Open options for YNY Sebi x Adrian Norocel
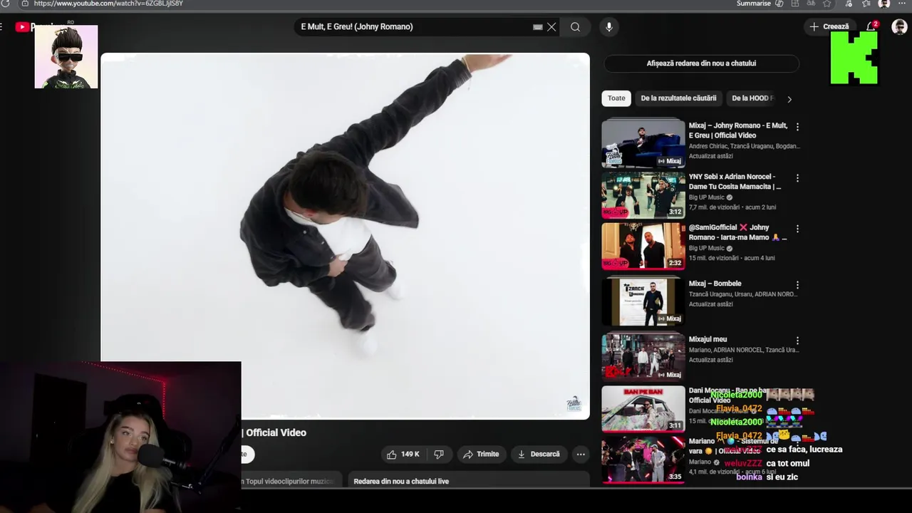This screenshot has height=513, width=912. click(x=797, y=178)
